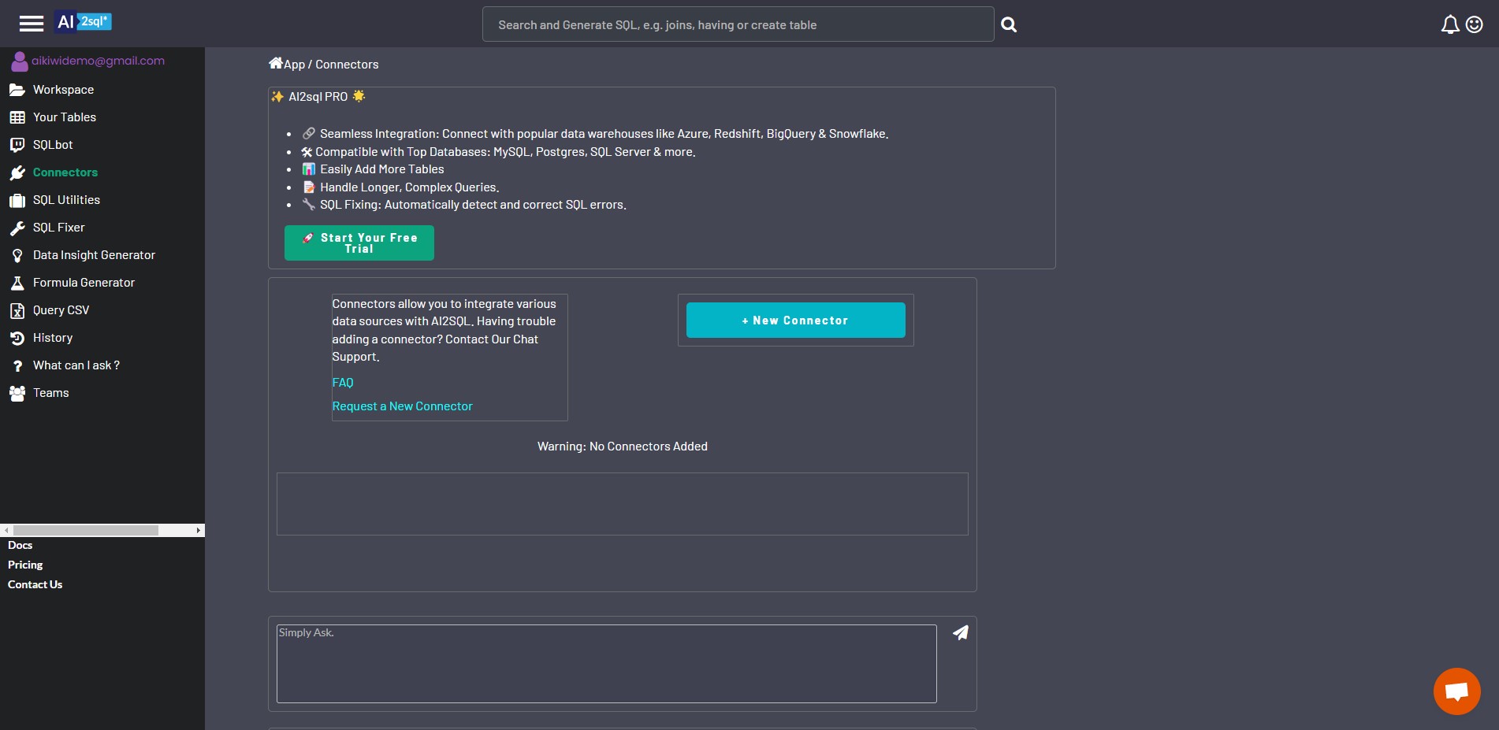This screenshot has width=1499, height=730.
Task: Open What can I ask?
Action: coord(76,365)
